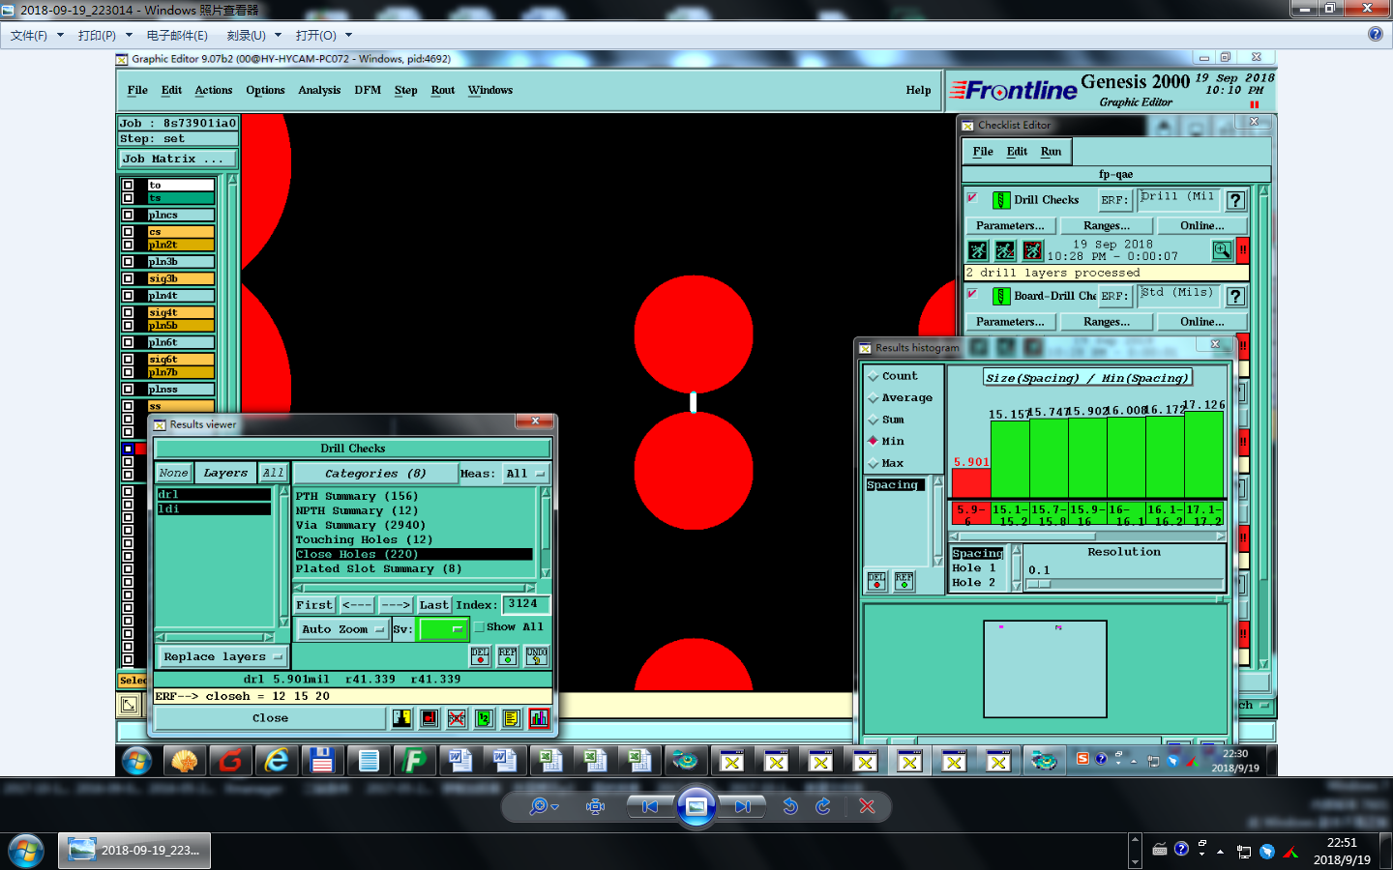The width and height of the screenshot is (1393, 870).
Task: Click the green 12 numbering icon in Results viewer
Action: pos(485,718)
